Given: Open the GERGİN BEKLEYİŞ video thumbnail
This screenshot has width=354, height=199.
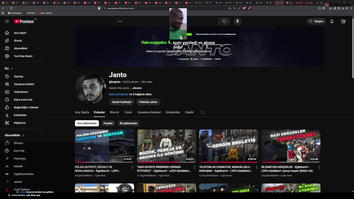Looking at the screenshot, I should 228,146.
